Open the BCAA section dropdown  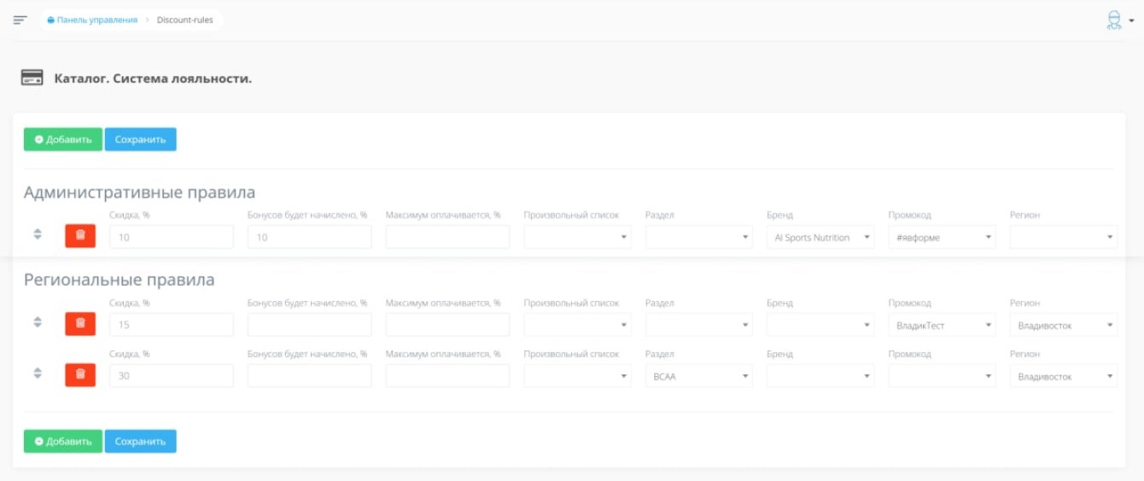coord(698,376)
